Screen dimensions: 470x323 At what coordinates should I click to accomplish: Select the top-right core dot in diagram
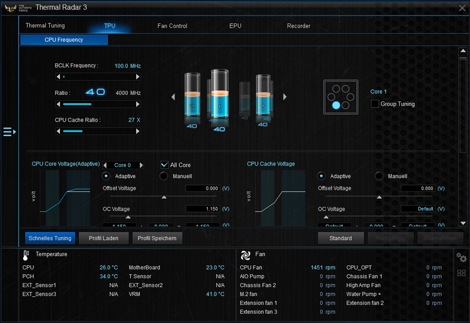tap(345, 89)
